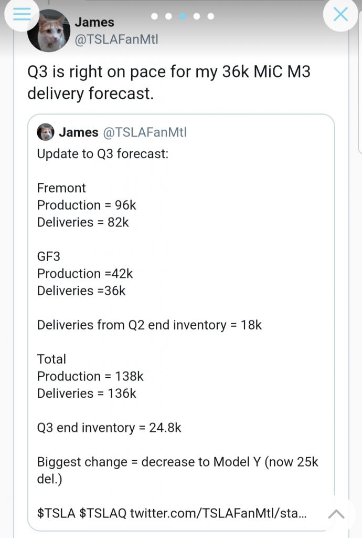
Task: Go to the fourth pagination dot
Action: 197,16
